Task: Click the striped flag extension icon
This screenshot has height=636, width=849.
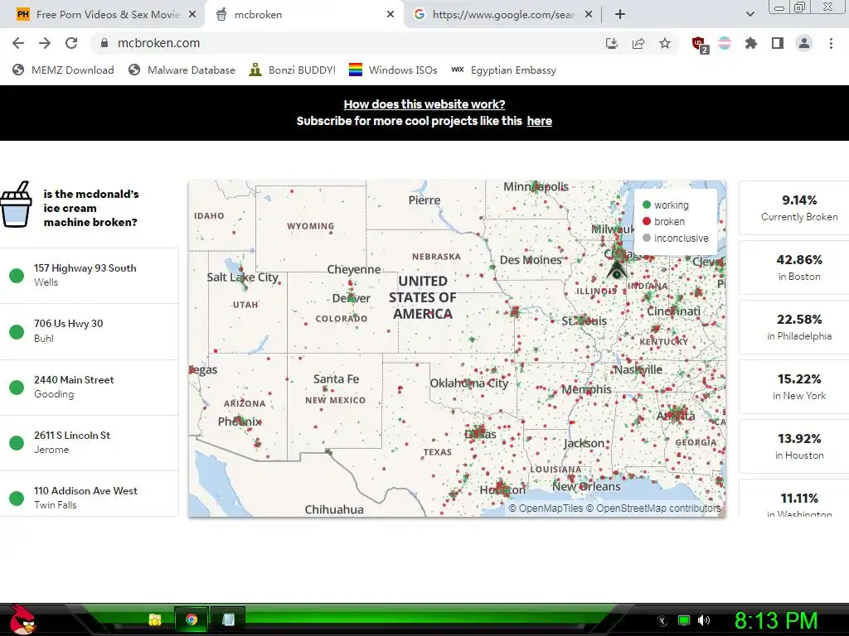Action: (x=725, y=43)
